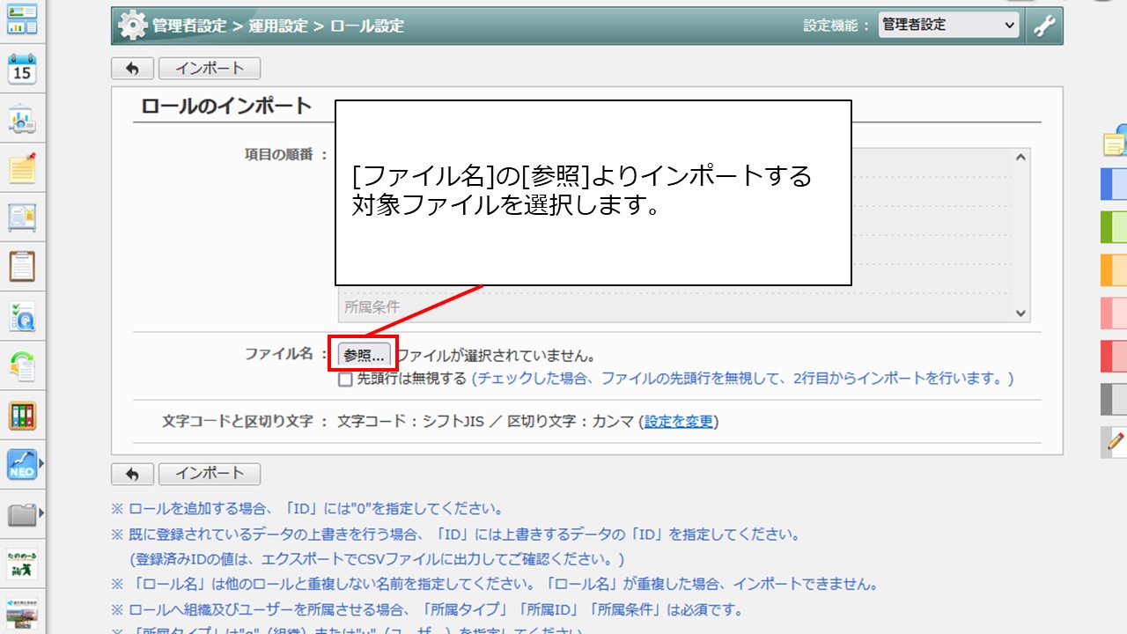Open the 設定を変更 link
This screenshot has width=1127, height=634.
click(679, 422)
